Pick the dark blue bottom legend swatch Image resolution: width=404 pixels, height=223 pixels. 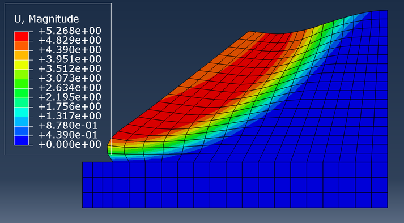click(22, 140)
